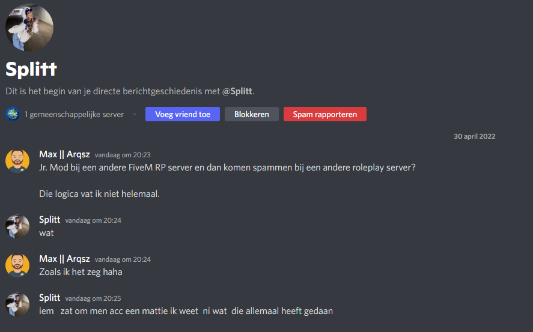Open Max || Arqsz username above 'Zoals ik het zeg'

tap(64, 259)
